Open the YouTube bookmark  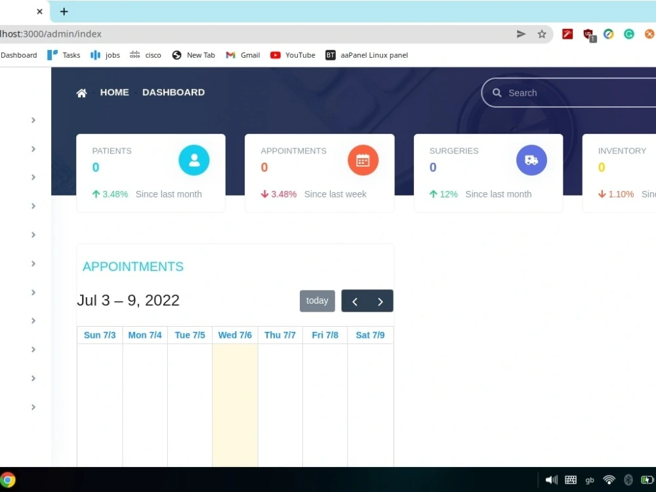(x=293, y=55)
